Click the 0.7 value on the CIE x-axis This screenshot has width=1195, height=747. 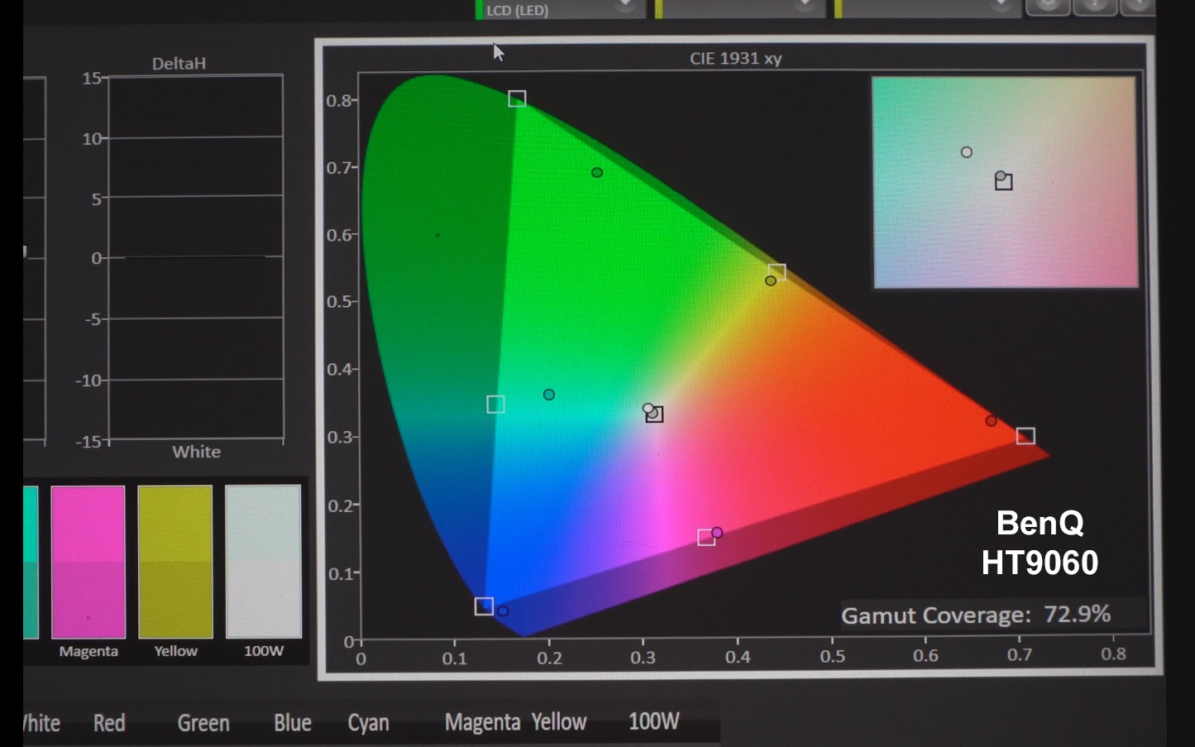1019,655
